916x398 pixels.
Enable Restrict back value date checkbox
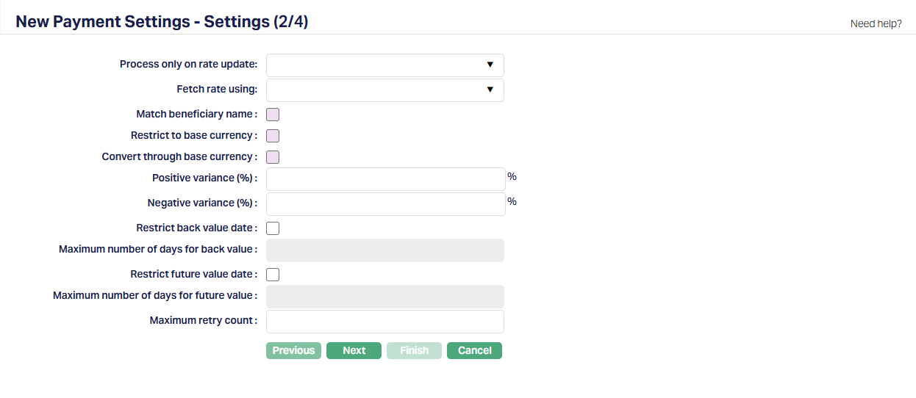coord(273,228)
